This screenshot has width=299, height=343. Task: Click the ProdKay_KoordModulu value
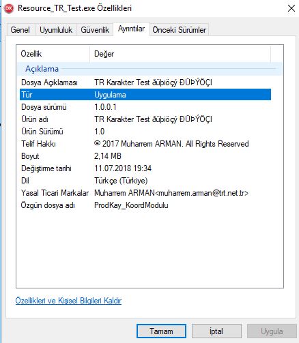131,205
